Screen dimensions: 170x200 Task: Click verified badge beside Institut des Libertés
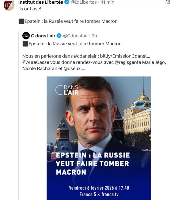tap(67, 2)
